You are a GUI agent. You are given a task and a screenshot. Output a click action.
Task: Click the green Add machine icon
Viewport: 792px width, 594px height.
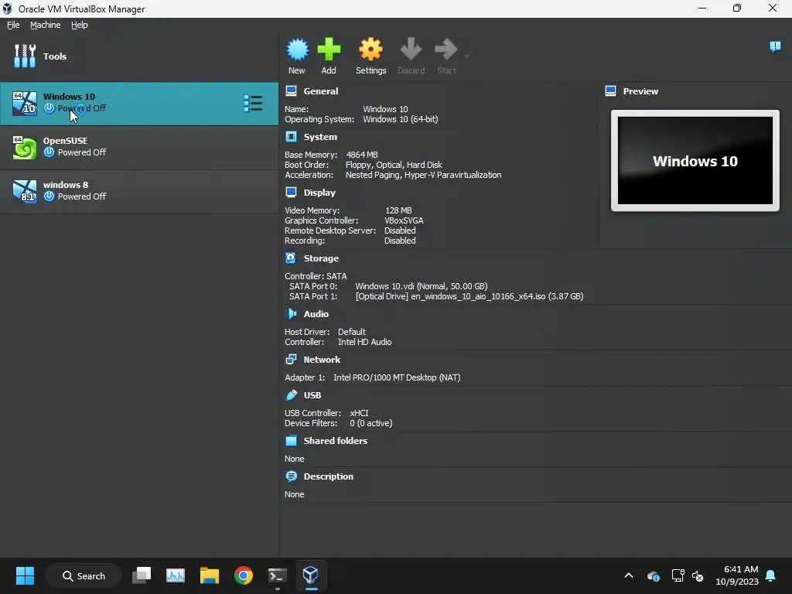329,49
